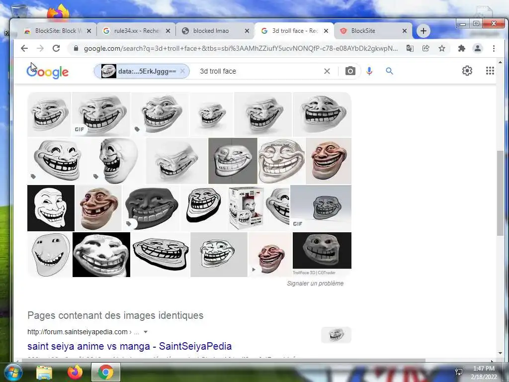Click the Chrome taskbar button
The image size is (509, 382).
click(x=106, y=372)
